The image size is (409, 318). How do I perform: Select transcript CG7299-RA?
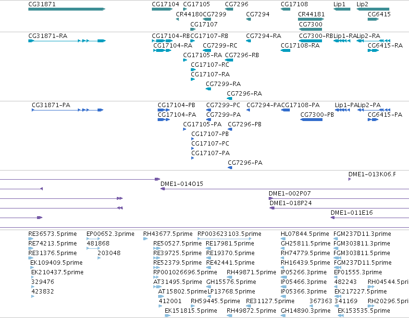209,89
